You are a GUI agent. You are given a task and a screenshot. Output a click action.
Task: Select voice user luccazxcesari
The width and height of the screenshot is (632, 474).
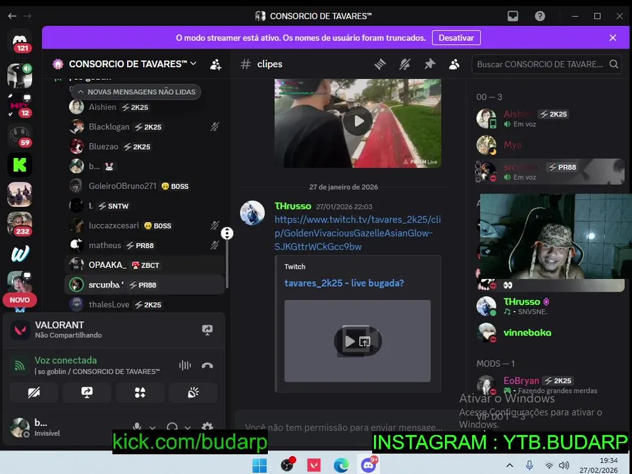pos(144,226)
